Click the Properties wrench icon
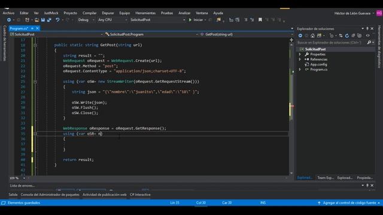 tap(307, 54)
